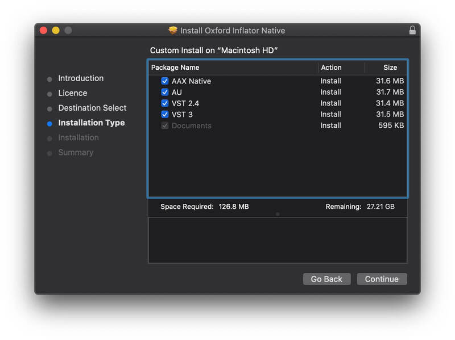
Task: Select the AU package row name
Action: (177, 92)
